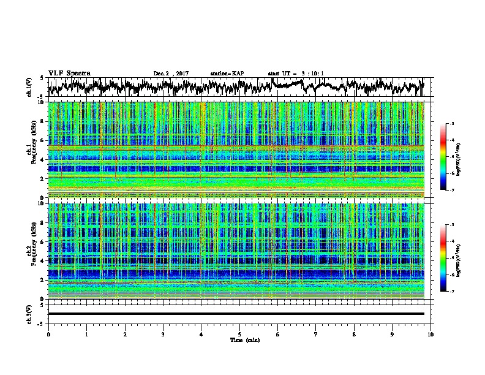Click the "station=KAP" label

point(227,74)
